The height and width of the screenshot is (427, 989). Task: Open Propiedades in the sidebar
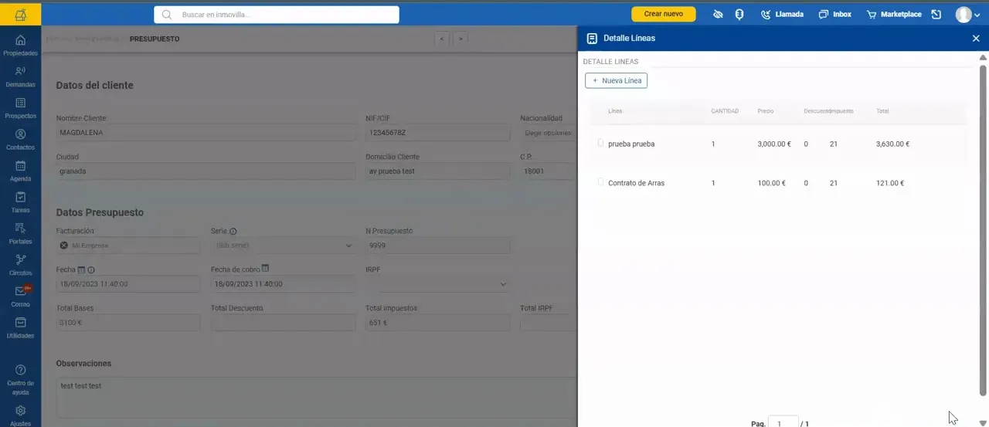(20, 46)
